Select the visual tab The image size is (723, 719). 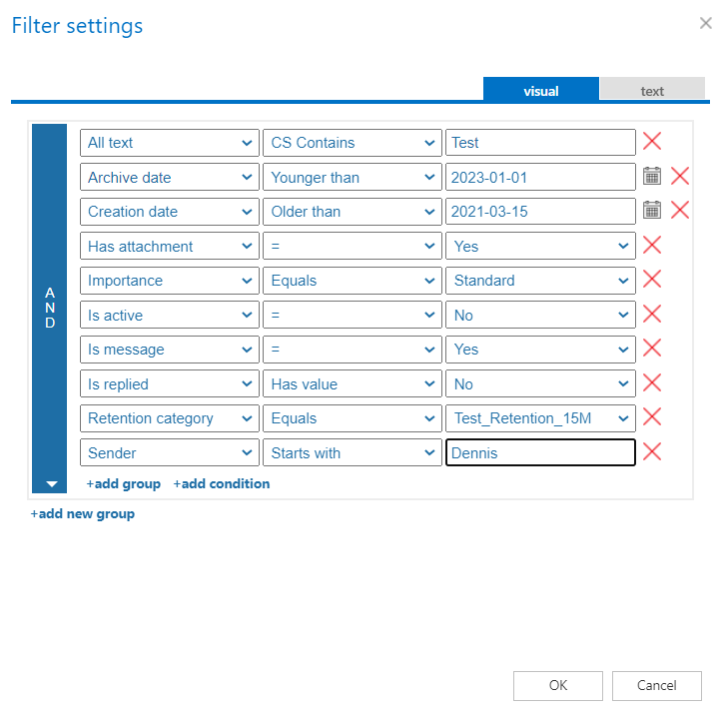pyautogui.click(x=541, y=91)
